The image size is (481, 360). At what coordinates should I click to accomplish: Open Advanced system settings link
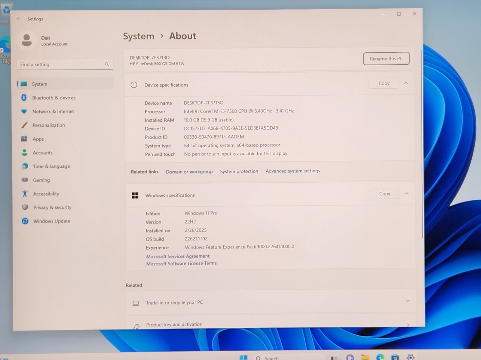293,171
